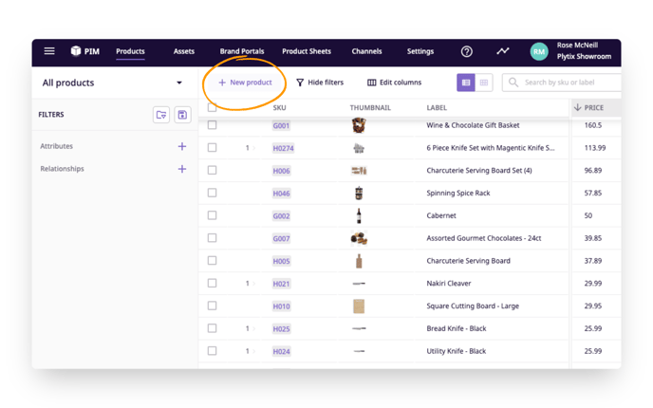Click the 160.5 price cell
653x408 pixels.
coord(592,125)
